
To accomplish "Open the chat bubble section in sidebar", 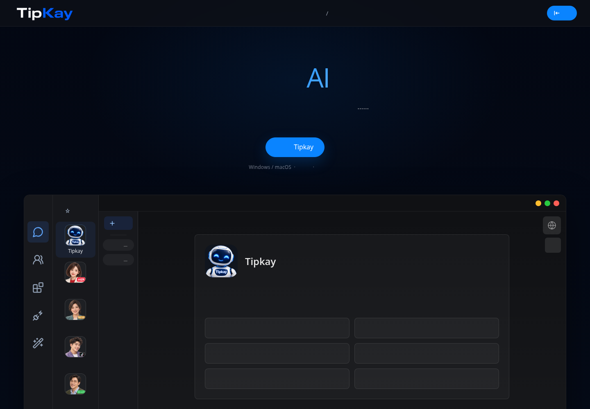I will tap(38, 232).
